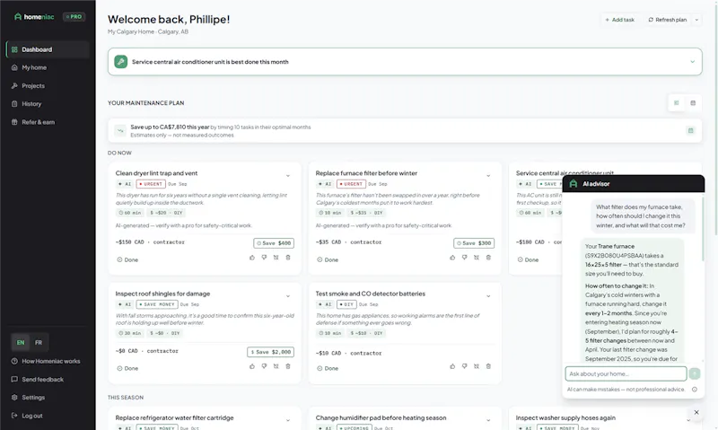Click info icon beside AI disclaimer
The height and width of the screenshot is (430, 718).
point(695,390)
